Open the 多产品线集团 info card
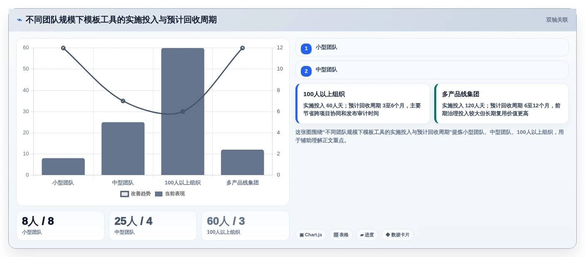Screen dimensions: 585x257 (501, 104)
